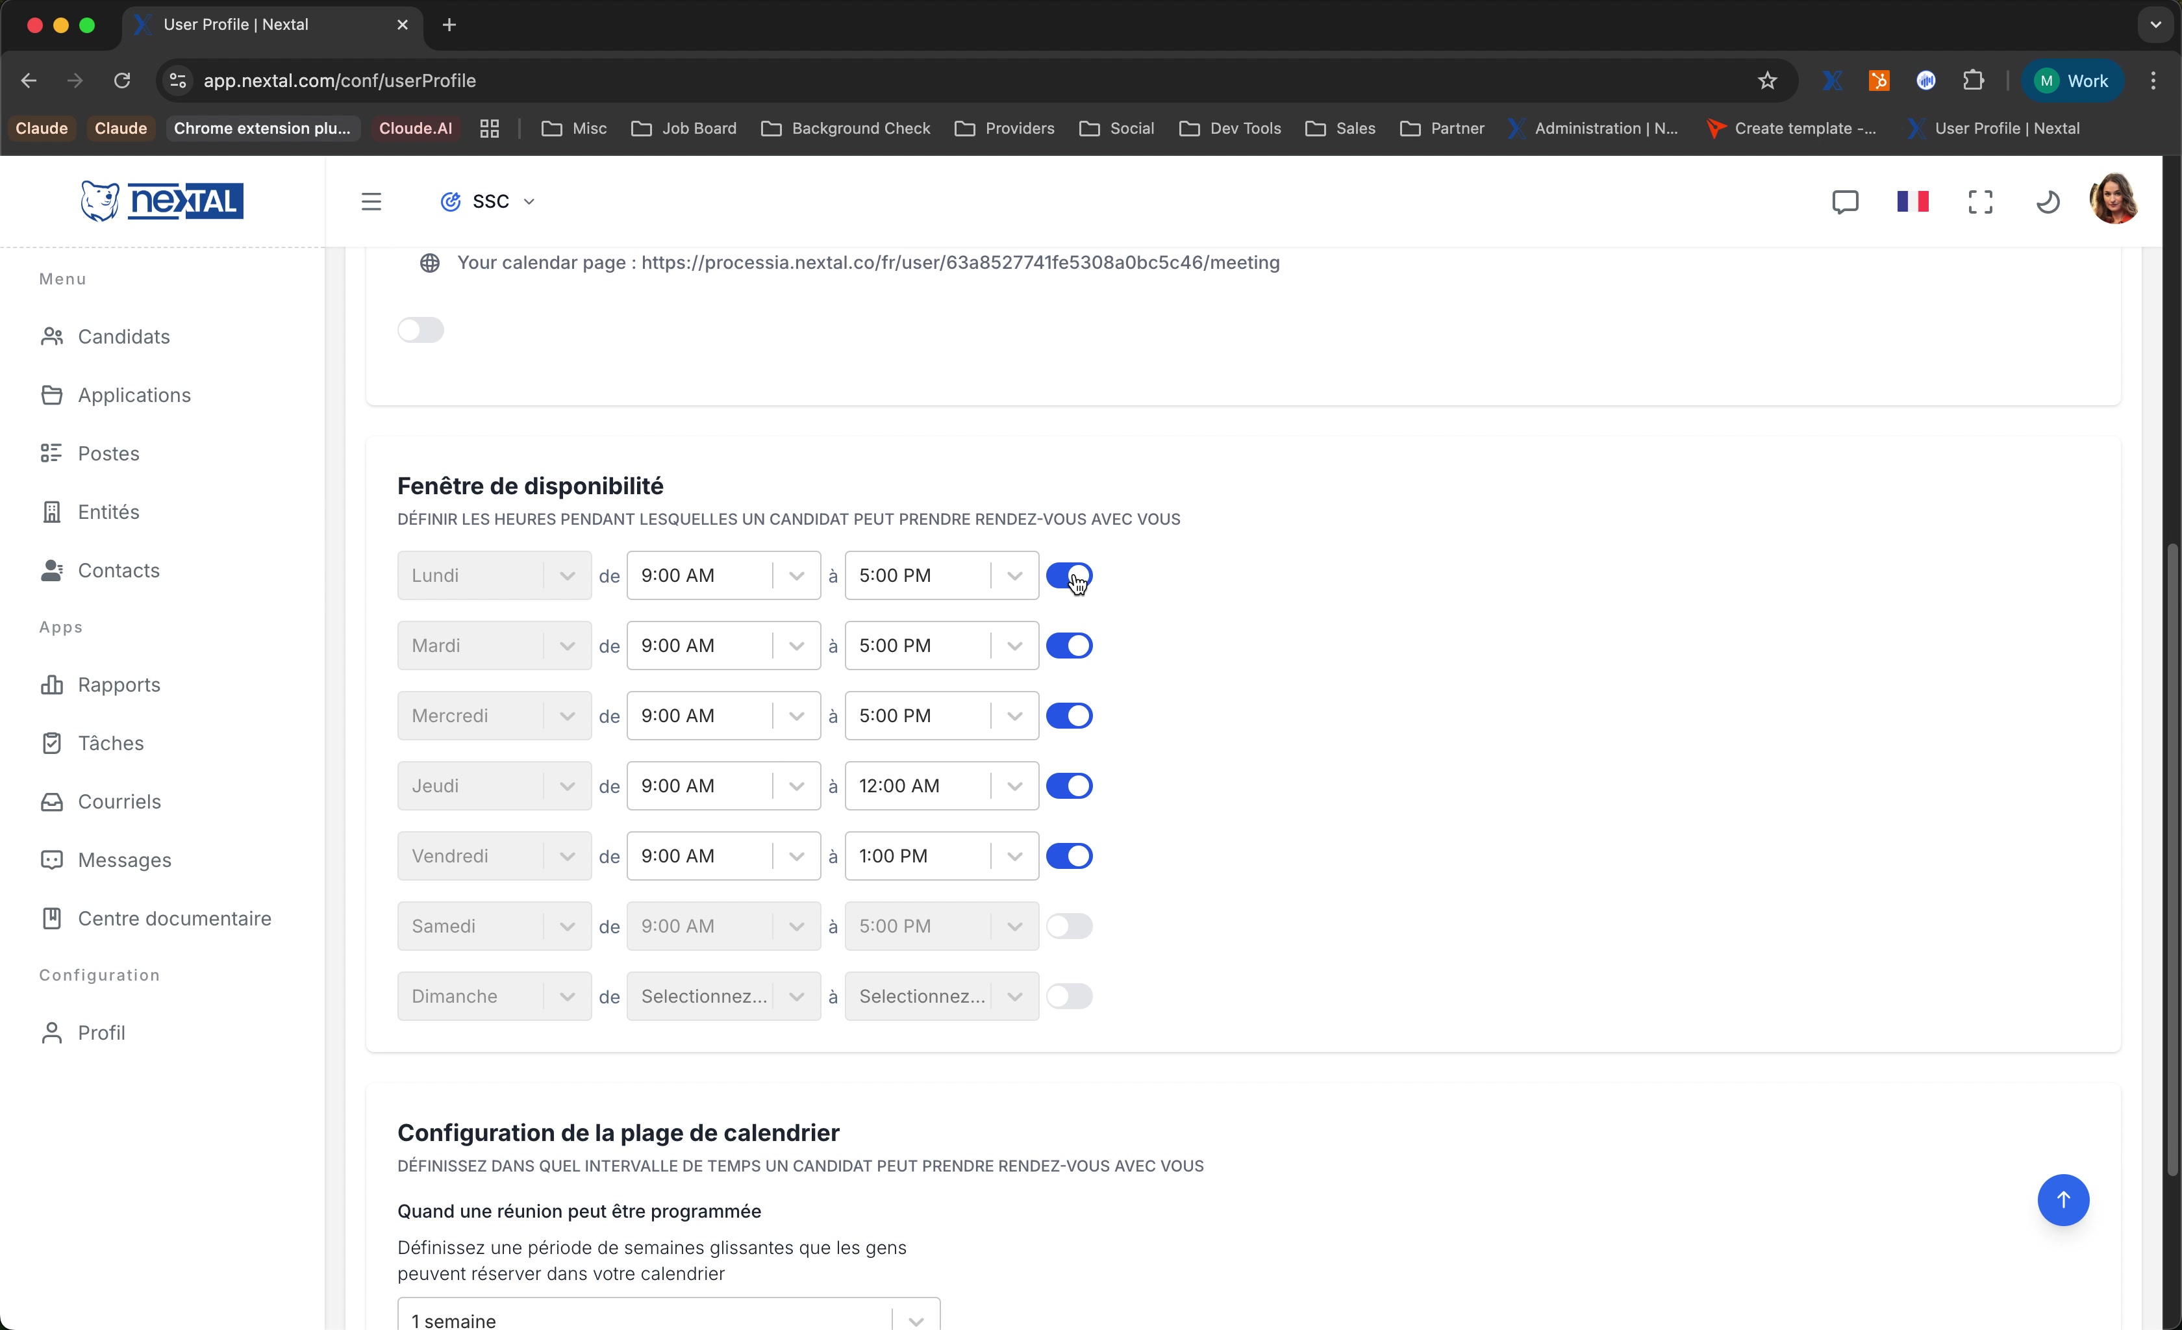The width and height of the screenshot is (2182, 1330).
Task: Open the chat message icon in header
Action: click(x=1844, y=202)
